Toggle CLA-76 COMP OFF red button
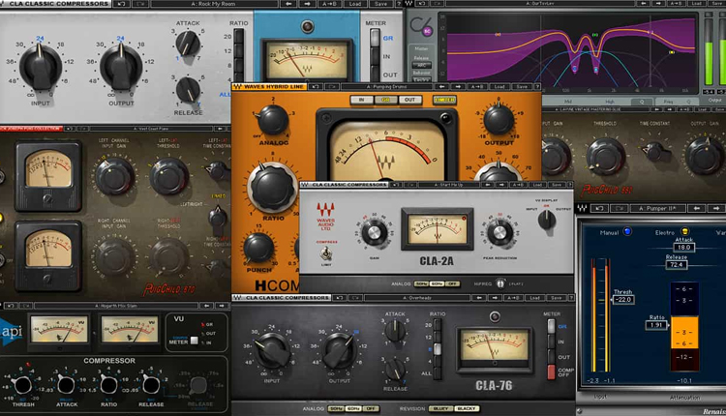Image resolution: width=726 pixels, height=416 pixels. (551, 371)
